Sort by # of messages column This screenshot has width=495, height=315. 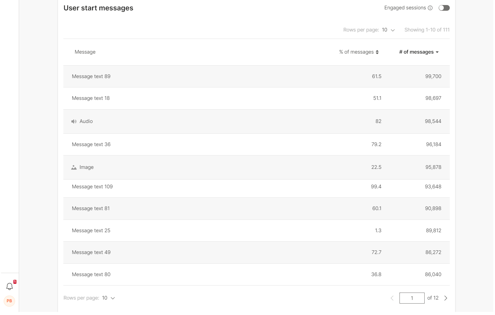point(419,52)
